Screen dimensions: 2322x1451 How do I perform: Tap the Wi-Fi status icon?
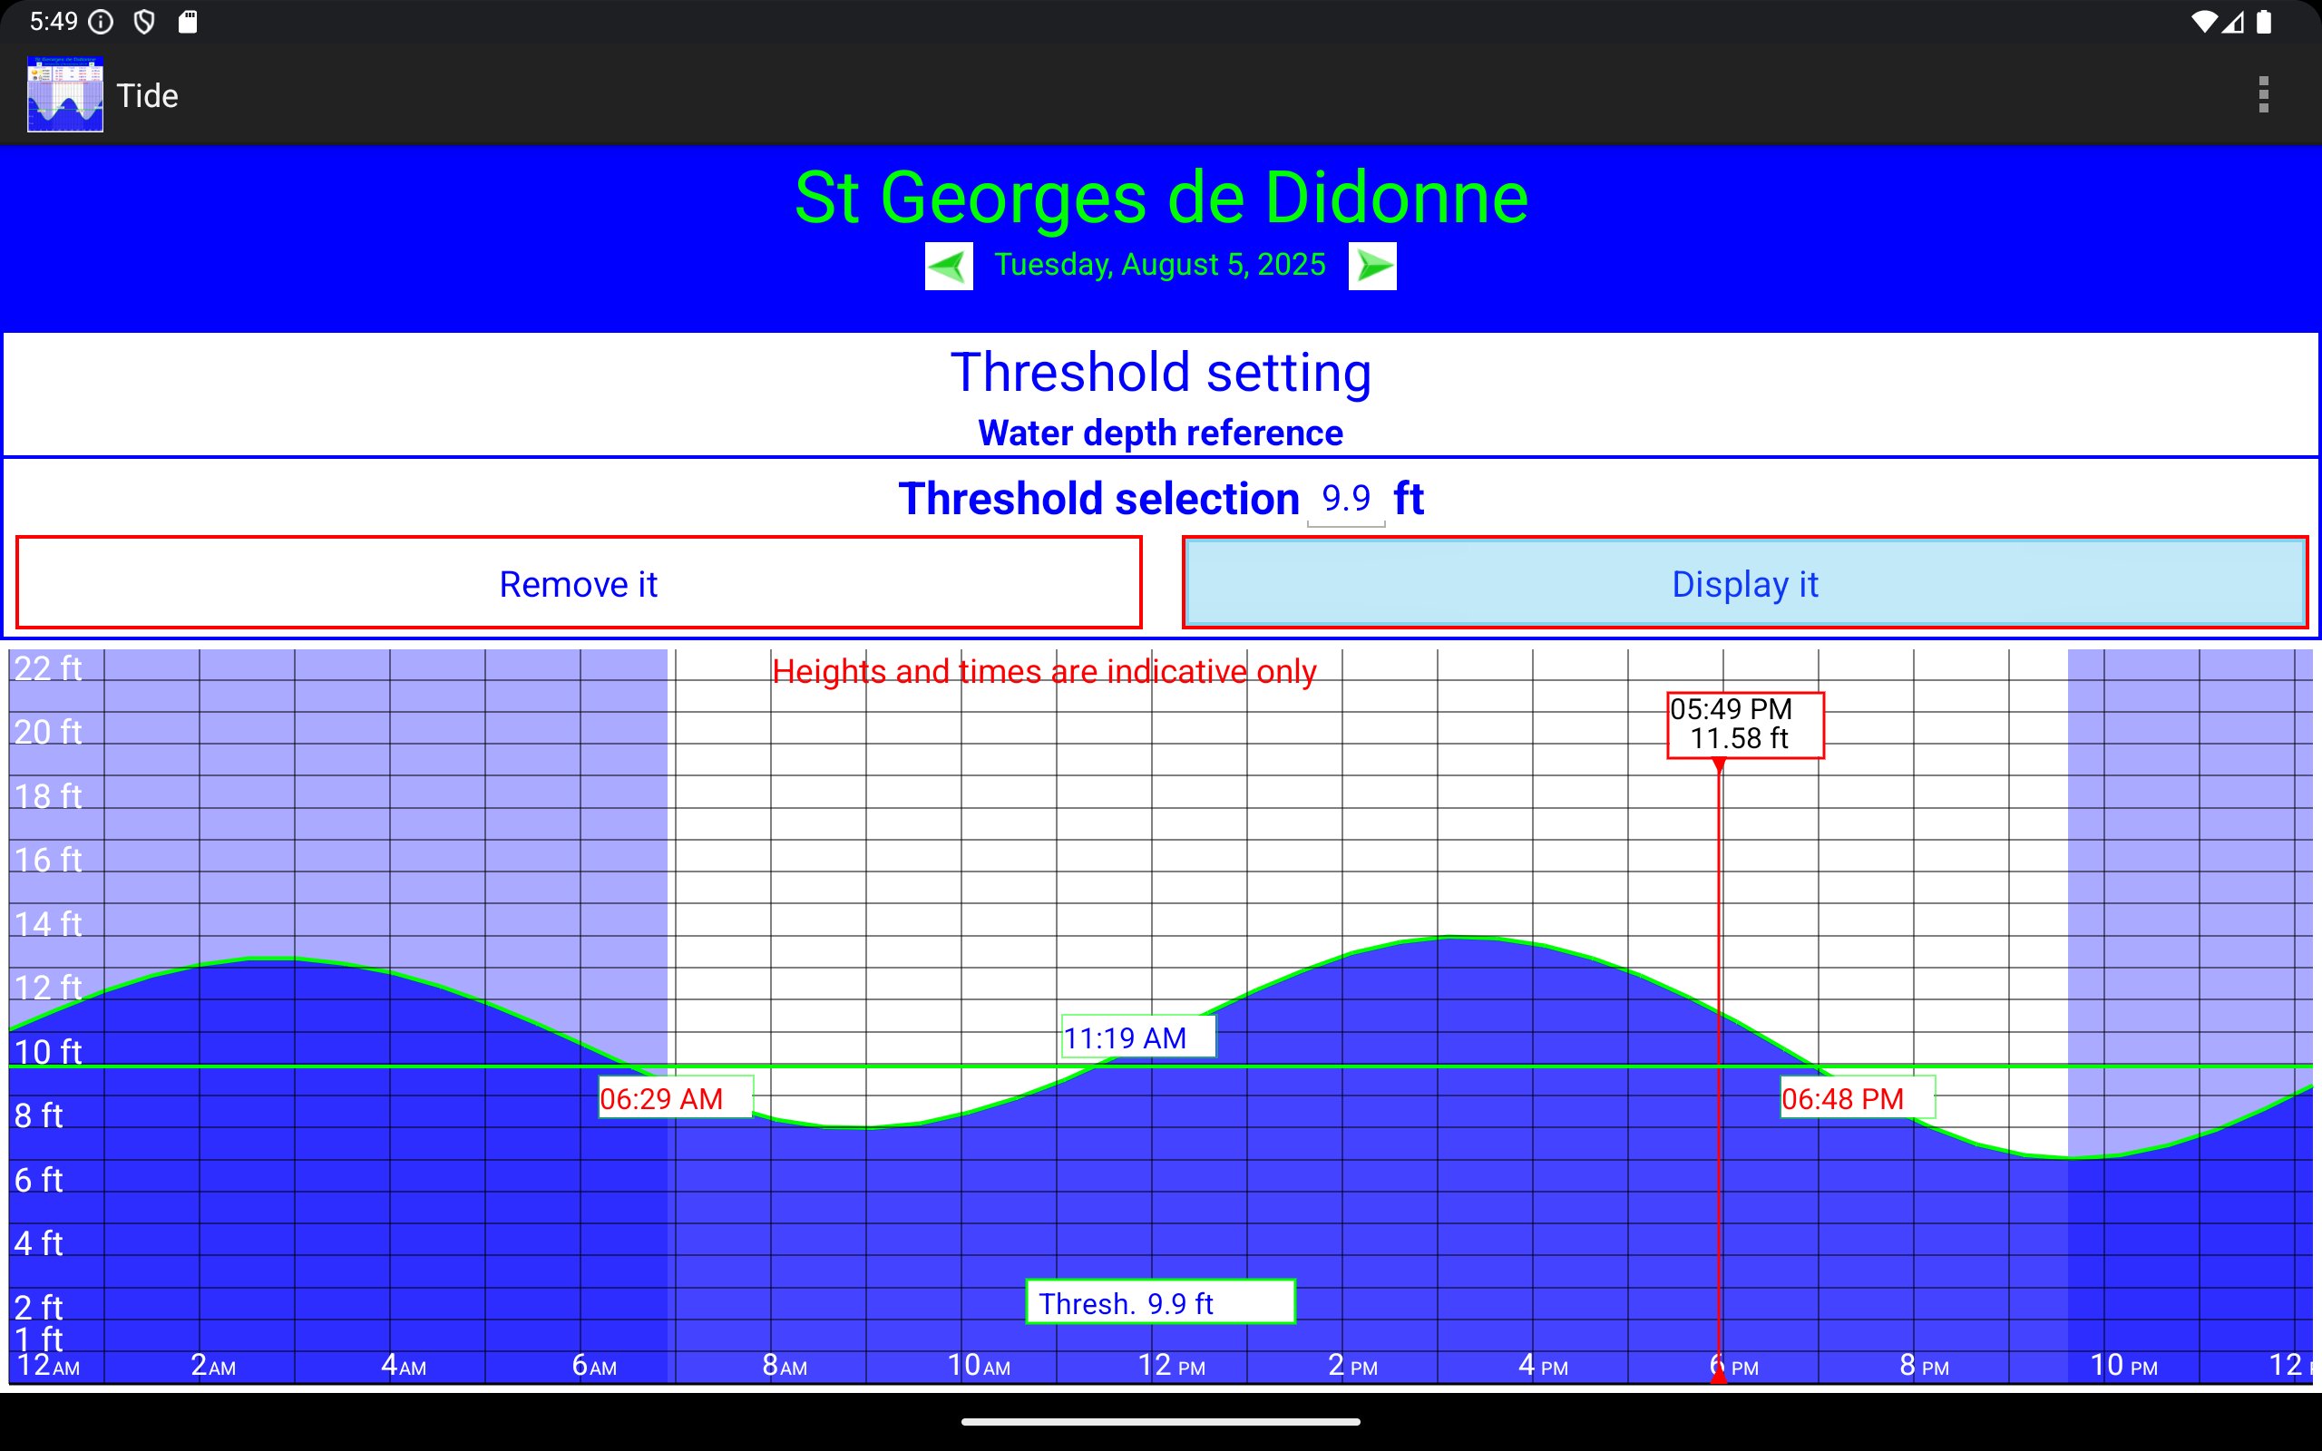(2203, 22)
